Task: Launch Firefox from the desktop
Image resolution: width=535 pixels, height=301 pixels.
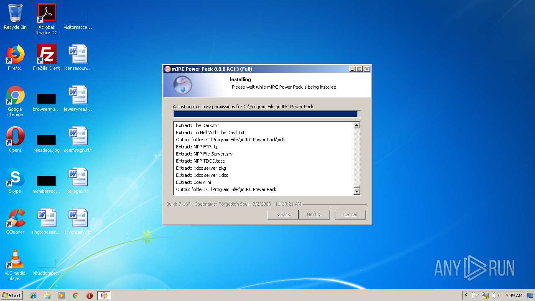Action: click(15, 58)
